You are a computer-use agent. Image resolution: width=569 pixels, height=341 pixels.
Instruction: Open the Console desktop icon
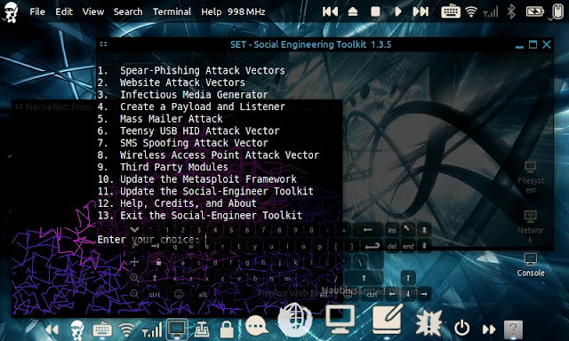(531, 265)
